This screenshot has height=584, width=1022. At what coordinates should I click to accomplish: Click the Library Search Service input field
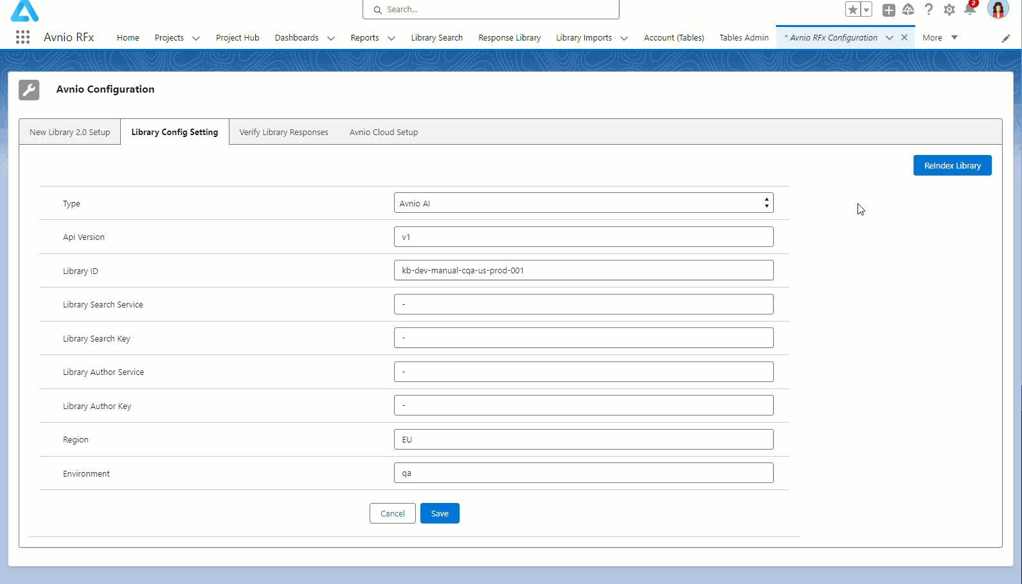click(x=584, y=304)
